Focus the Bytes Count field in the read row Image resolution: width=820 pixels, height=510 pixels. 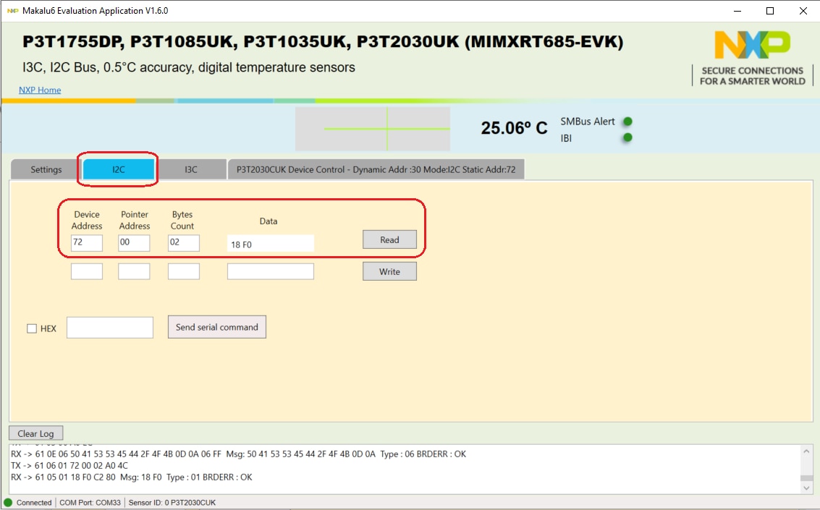(x=184, y=243)
